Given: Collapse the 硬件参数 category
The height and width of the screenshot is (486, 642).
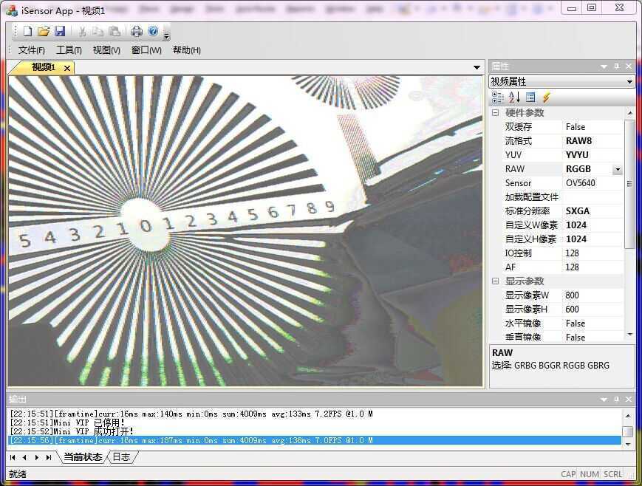Looking at the screenshot, I should tap(496, 112).
